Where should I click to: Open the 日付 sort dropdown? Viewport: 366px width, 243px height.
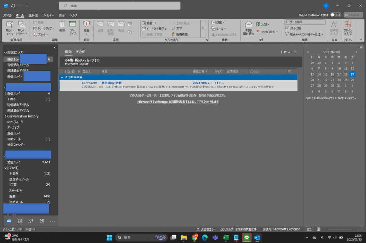[x=285, y=52]
